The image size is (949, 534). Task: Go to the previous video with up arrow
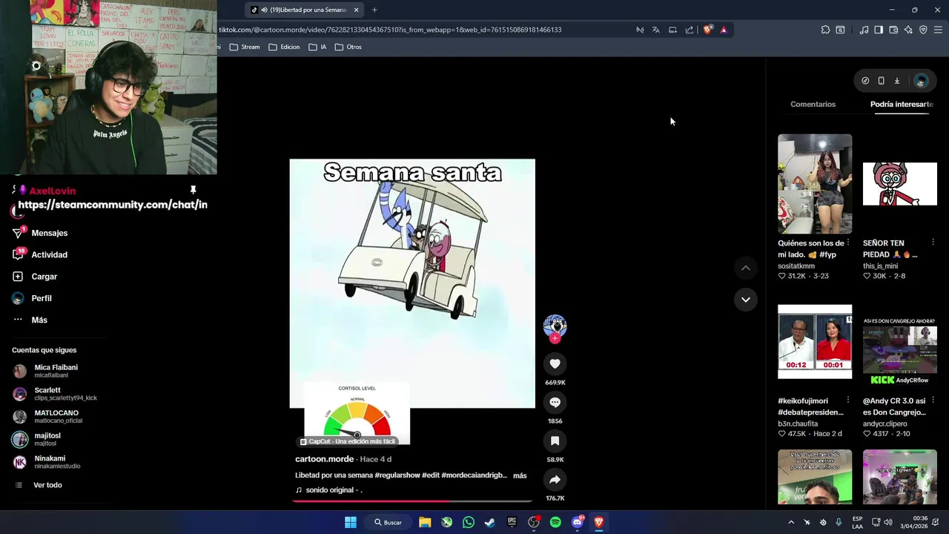coord(746,268)
